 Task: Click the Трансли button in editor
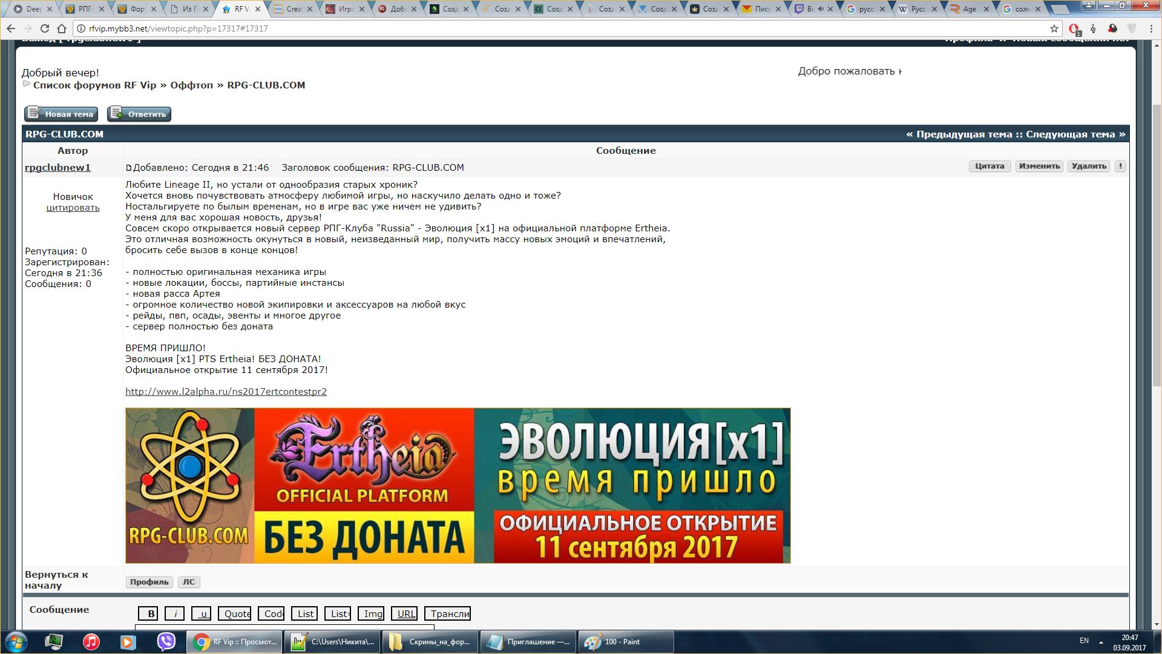pyautogui.click(x=447, y=613)
